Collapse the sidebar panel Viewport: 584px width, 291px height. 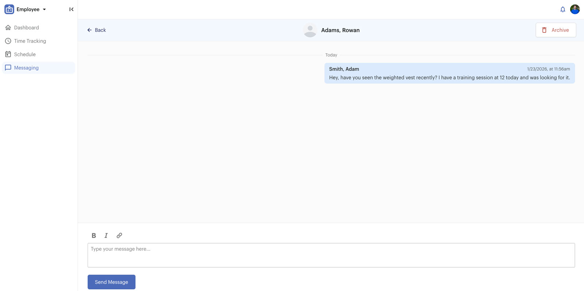pyautogui.click(x=72, y=9)
